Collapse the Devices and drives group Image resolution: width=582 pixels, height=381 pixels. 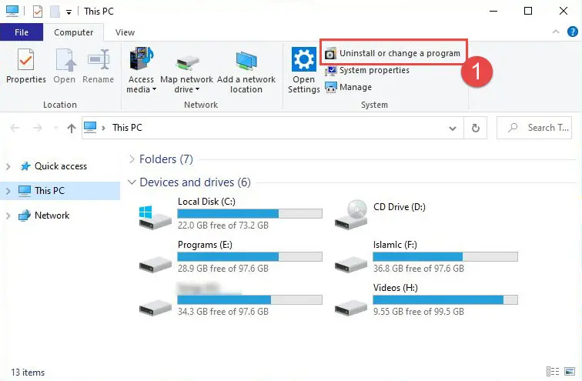132,182
